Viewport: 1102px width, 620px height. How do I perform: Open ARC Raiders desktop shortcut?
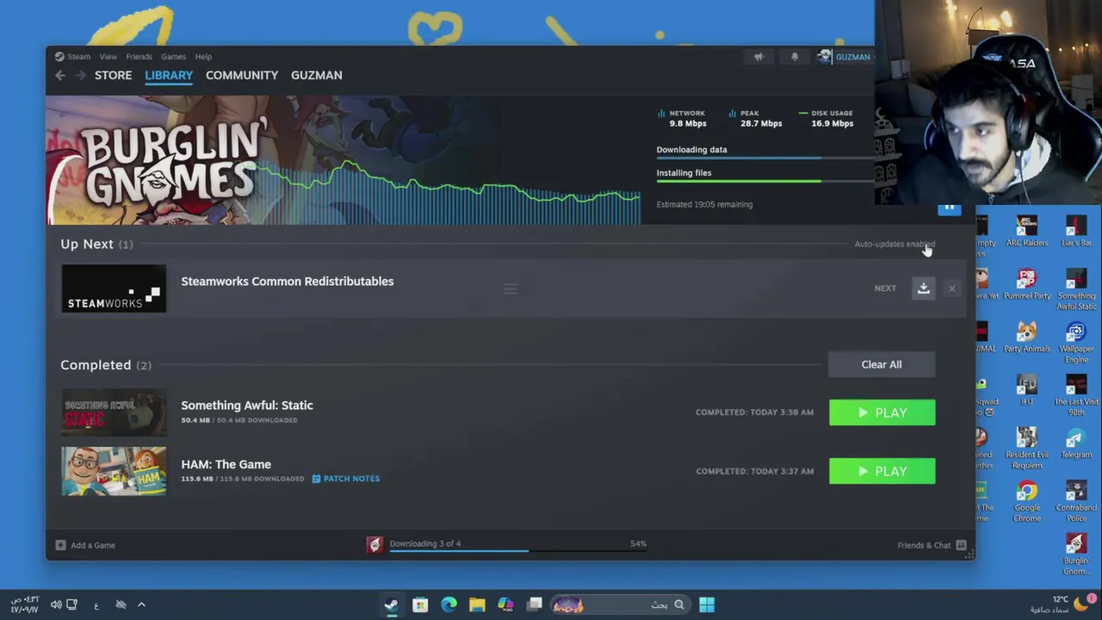coord(1026,232)
